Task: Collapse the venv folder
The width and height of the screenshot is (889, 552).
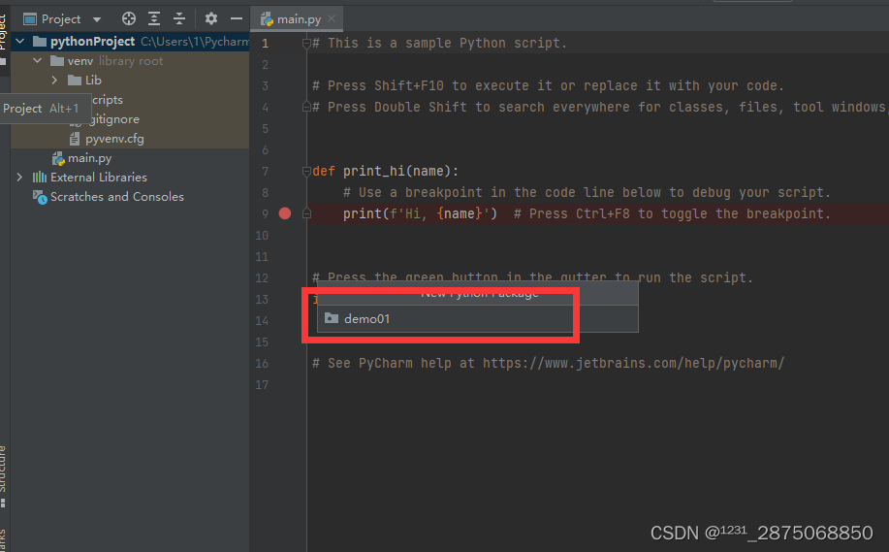Action: pyautogui.click(x=38, y=61)
